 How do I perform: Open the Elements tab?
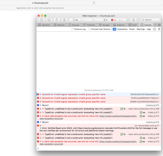44,25
